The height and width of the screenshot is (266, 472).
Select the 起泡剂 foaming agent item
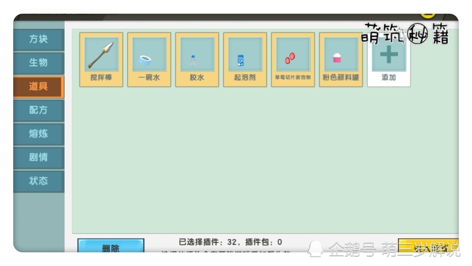[244, 60]
